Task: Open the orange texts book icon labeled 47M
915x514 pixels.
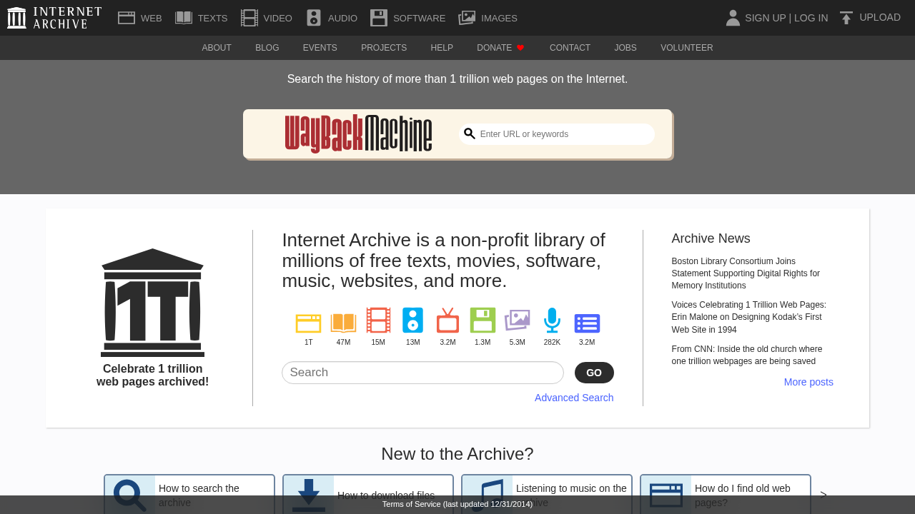Action: tap(343, 323)
